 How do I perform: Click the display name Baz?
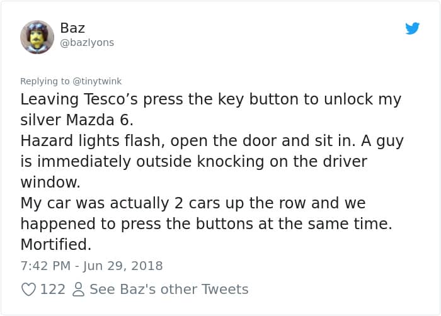click(72, 28)
